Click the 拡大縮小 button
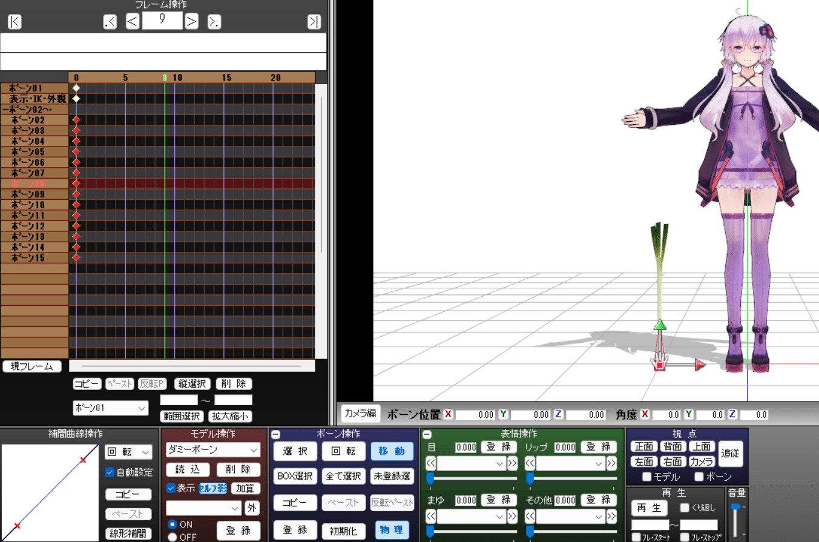The width and height of the screenshot is (819, 542). 230,416
